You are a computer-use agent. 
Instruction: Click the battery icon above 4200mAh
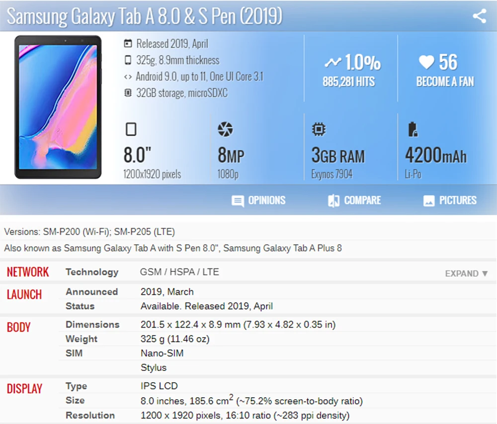413,129
